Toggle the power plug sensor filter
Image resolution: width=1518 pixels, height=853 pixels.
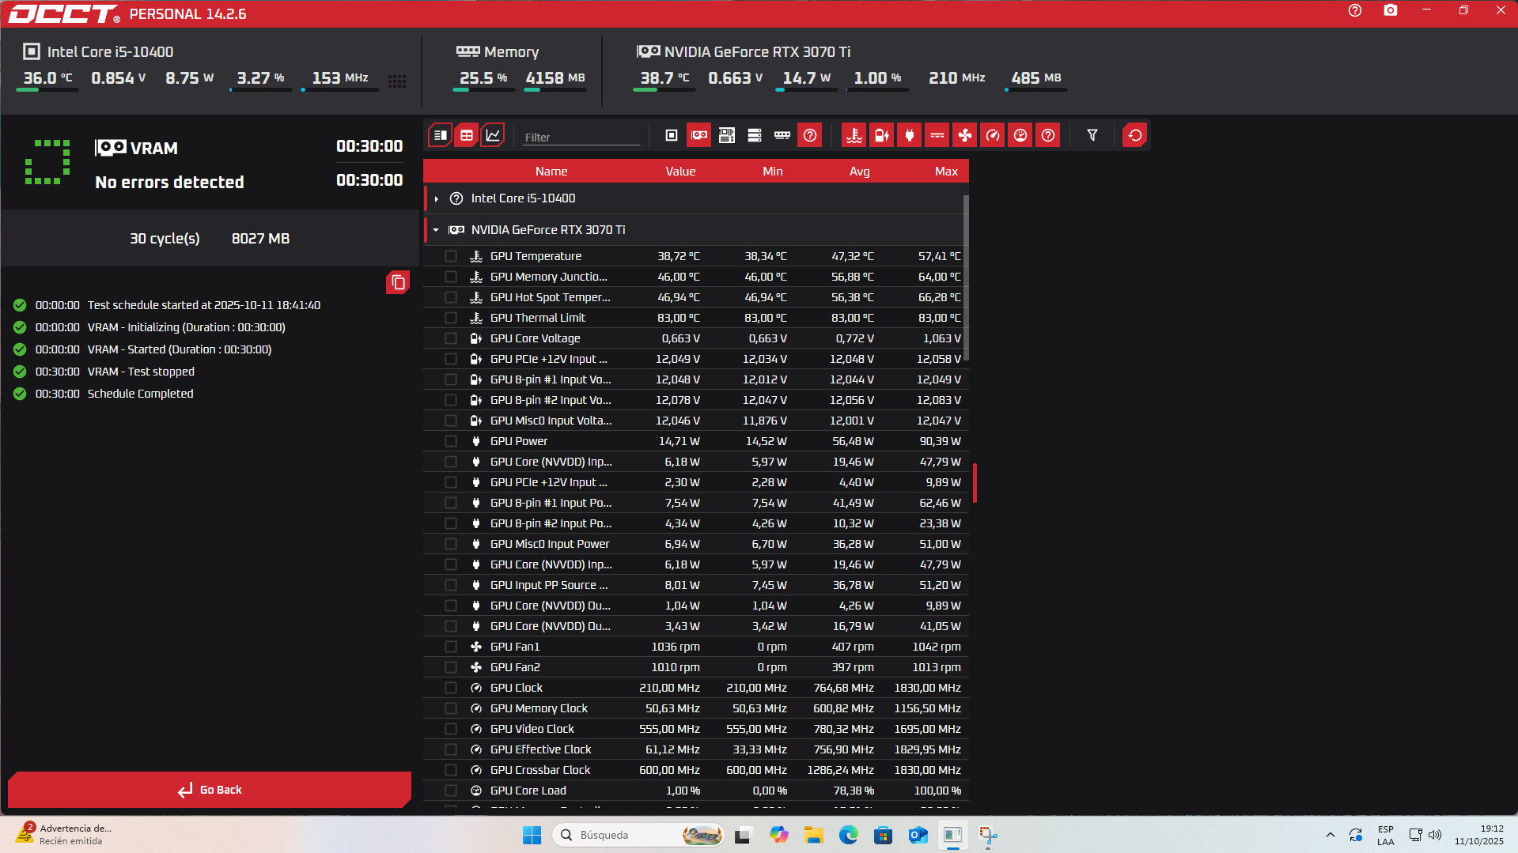coord(909,135)
